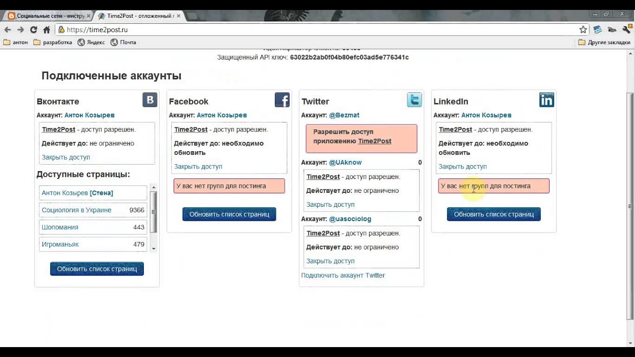Click Time2Post link in Vkontakte box
This screenshot has width=635, height=357.
point(59,129)
